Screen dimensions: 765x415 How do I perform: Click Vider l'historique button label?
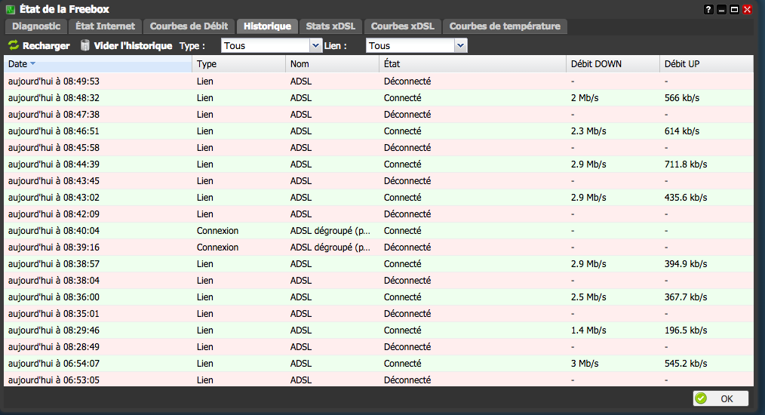coord(133,45)
